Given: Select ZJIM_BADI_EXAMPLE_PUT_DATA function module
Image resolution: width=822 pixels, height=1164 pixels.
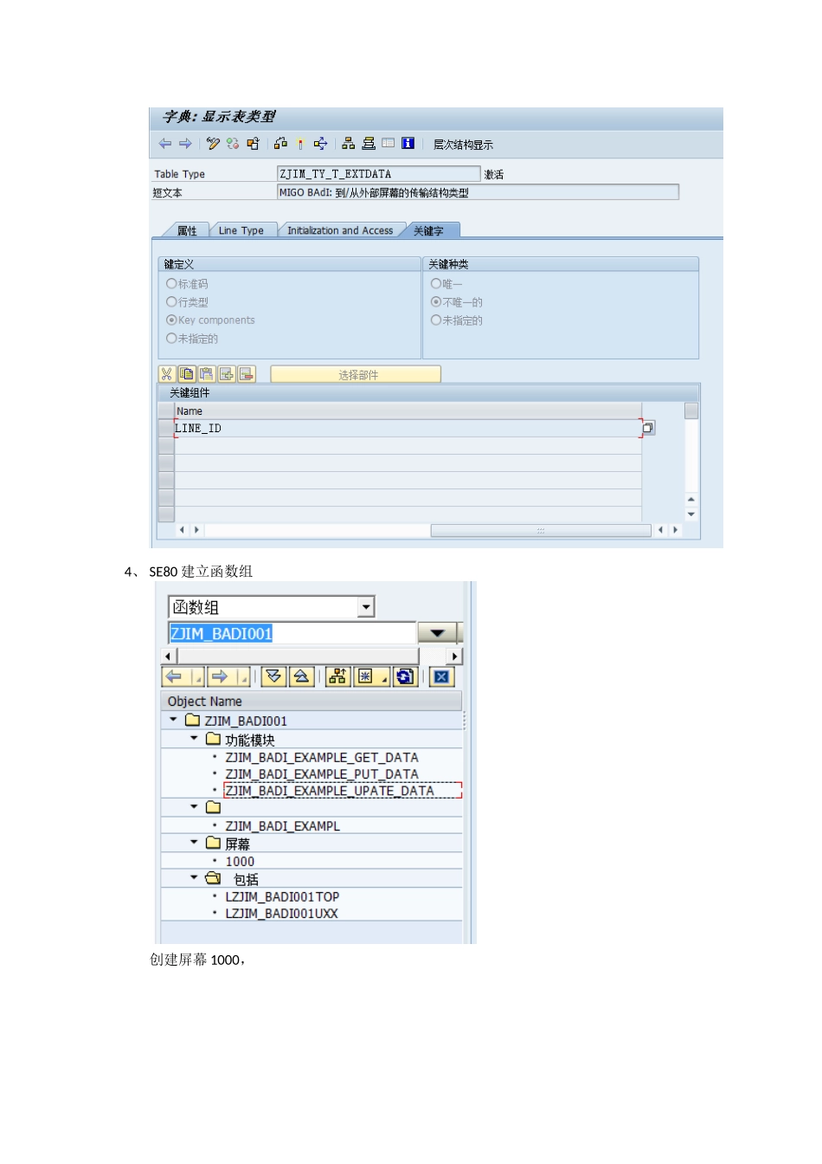Looking at the screenshot, I should (322, 774).
